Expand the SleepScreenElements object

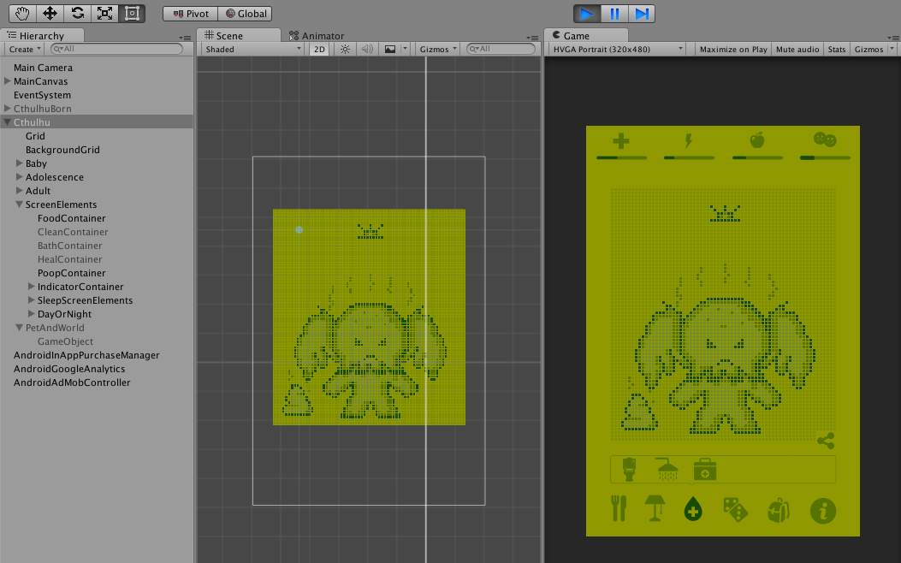[32, 299]
